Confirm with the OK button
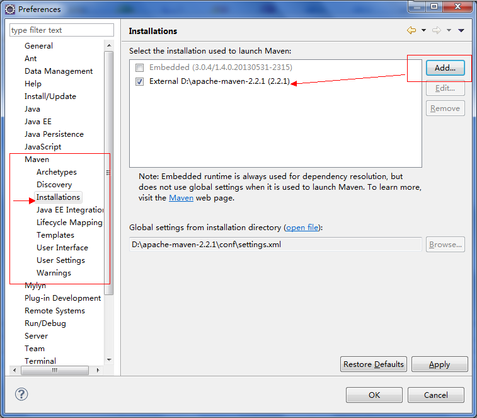 374,395
